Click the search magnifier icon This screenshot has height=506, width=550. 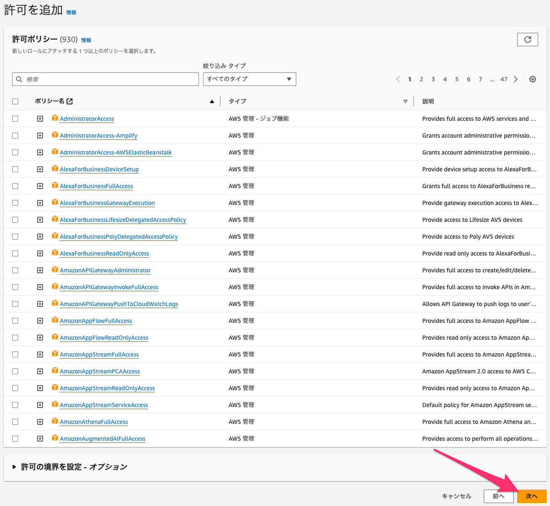click(x=19, y=79)
